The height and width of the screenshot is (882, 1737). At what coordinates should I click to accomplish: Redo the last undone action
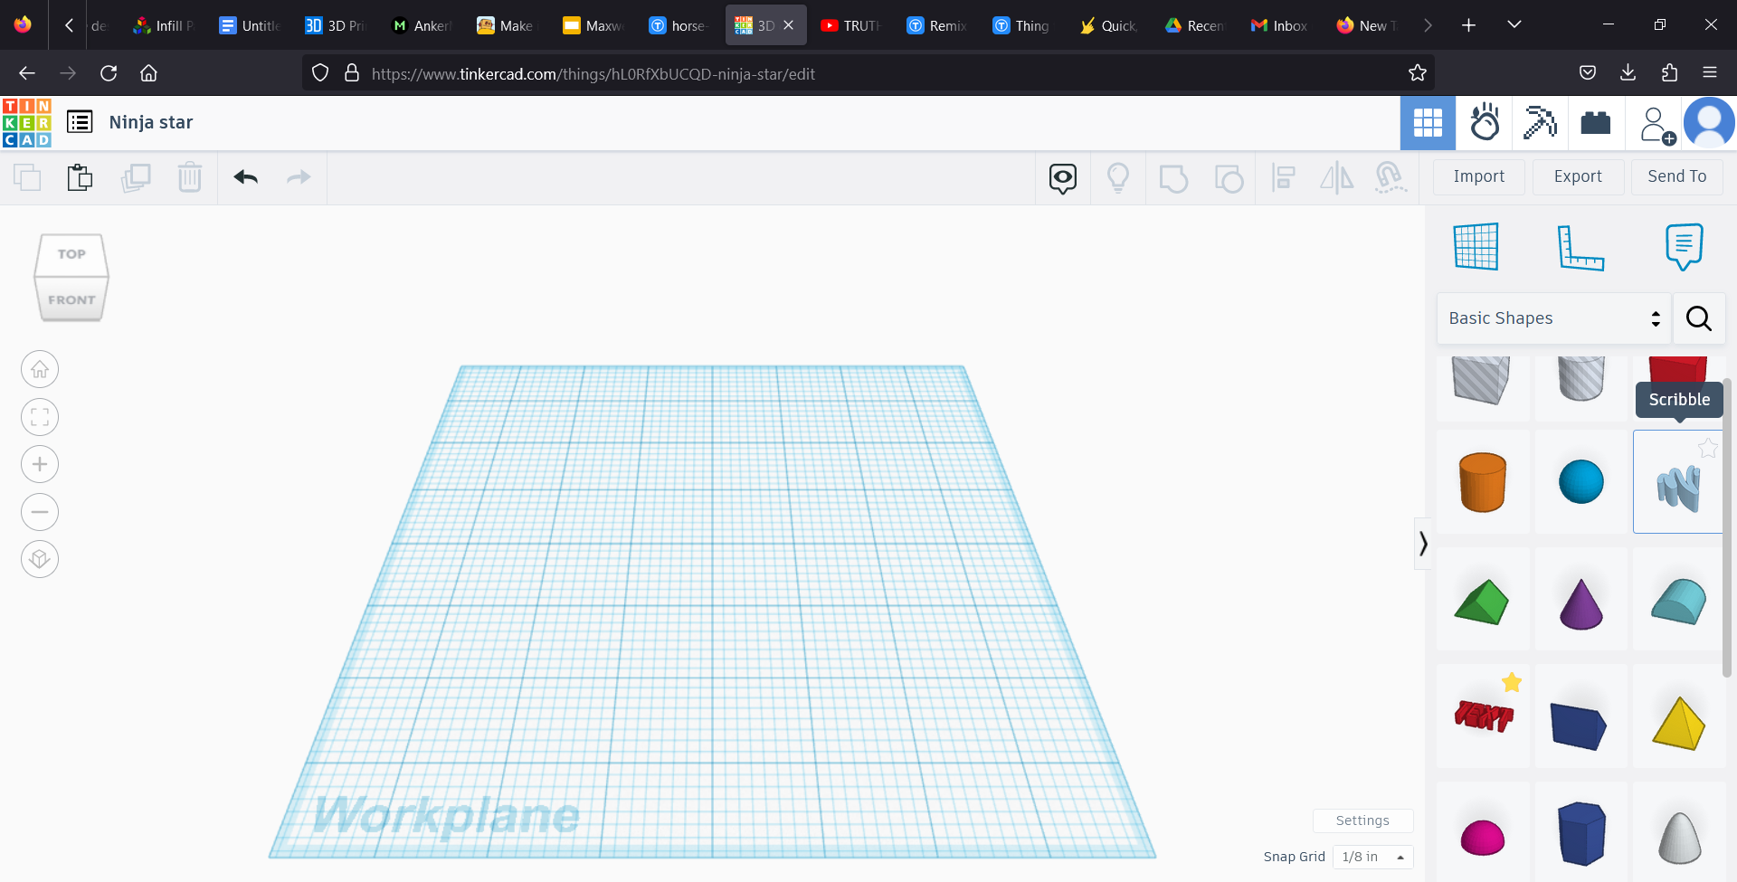point(299,177)
